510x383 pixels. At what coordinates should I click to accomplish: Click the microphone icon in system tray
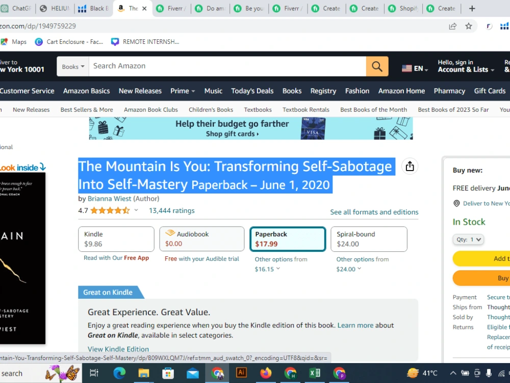[x=489, y=373]
